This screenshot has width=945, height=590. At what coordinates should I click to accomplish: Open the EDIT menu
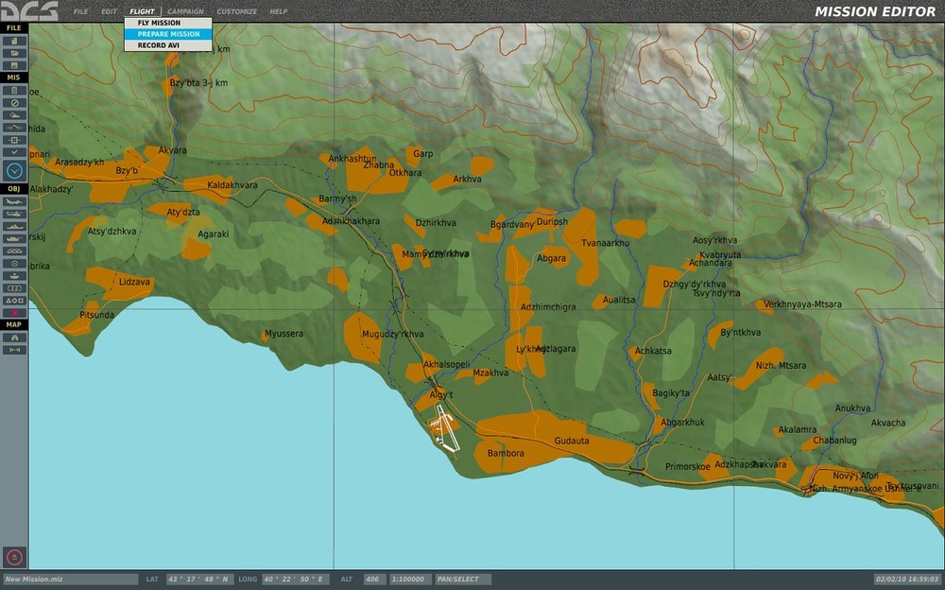point(109,11)
